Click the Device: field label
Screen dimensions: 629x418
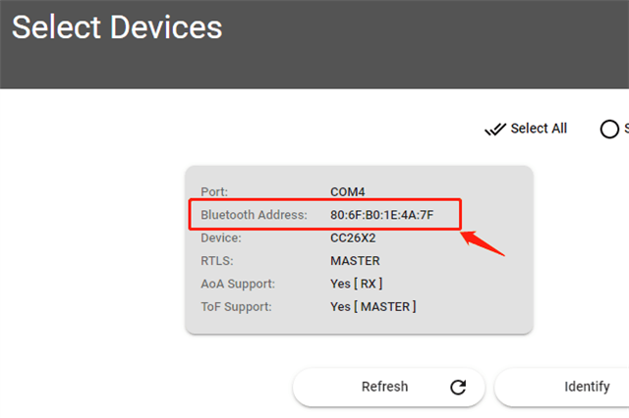pyautogui.click(x=220, y=237)
